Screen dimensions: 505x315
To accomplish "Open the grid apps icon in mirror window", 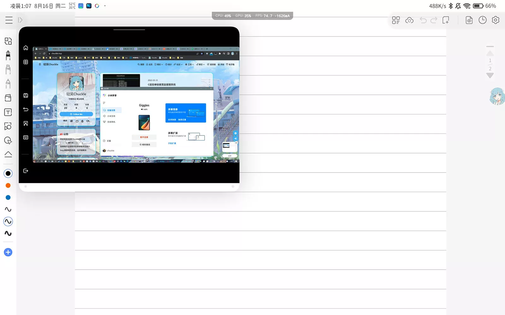I will pyautogui.click(x=26, y=62).
